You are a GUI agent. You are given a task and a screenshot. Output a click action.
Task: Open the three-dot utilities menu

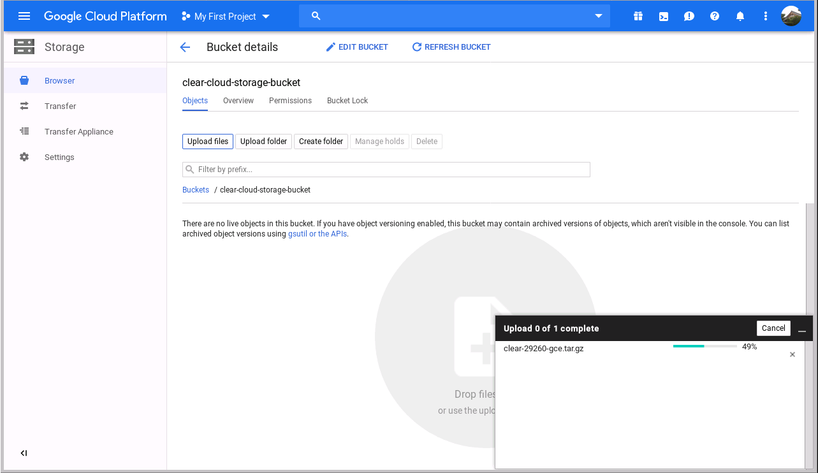coord(766,17)
